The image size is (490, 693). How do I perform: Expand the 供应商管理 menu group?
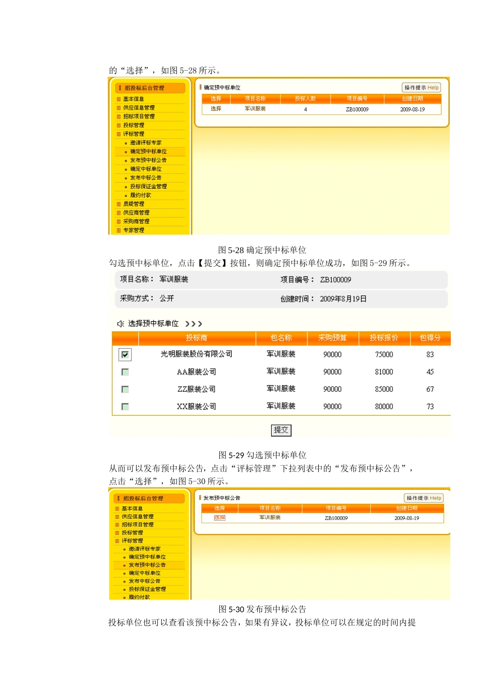(136, 213)
